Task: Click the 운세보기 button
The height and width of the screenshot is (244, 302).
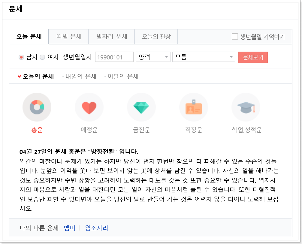Action: coord(253,57)
